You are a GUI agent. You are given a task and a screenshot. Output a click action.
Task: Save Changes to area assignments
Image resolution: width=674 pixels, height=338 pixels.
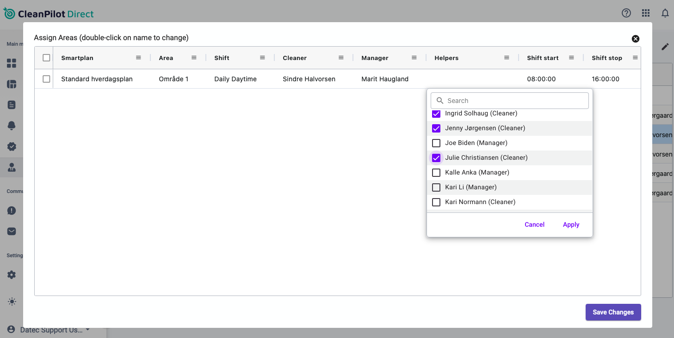click(613, 312)
